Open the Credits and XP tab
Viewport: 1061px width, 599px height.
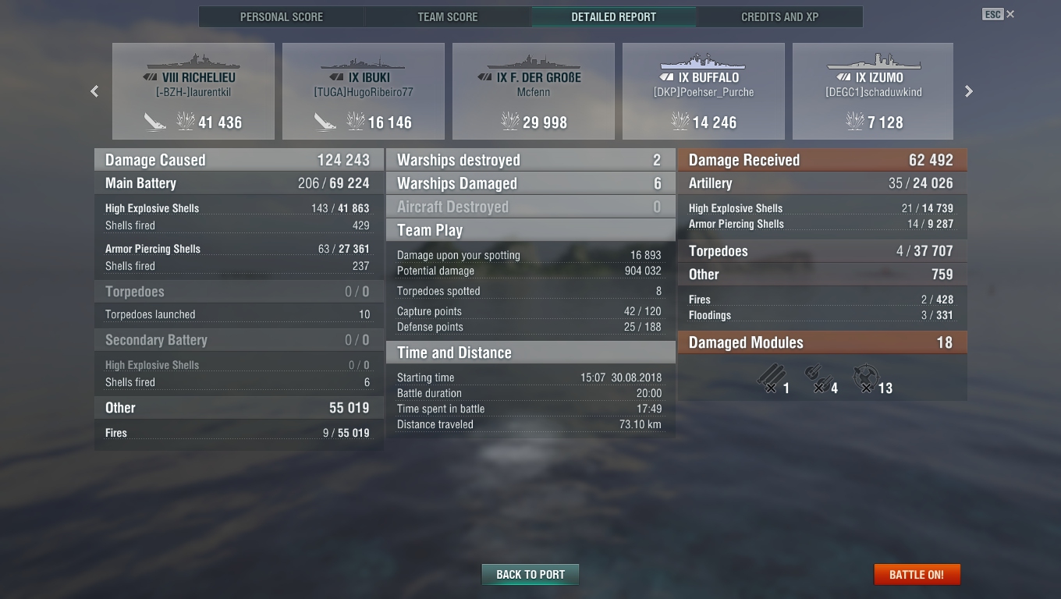(780, 17)
